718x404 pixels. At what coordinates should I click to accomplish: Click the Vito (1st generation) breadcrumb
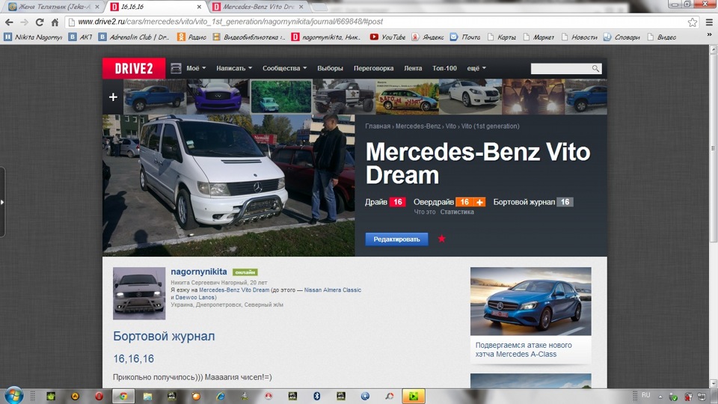click(x=490, y=126)
